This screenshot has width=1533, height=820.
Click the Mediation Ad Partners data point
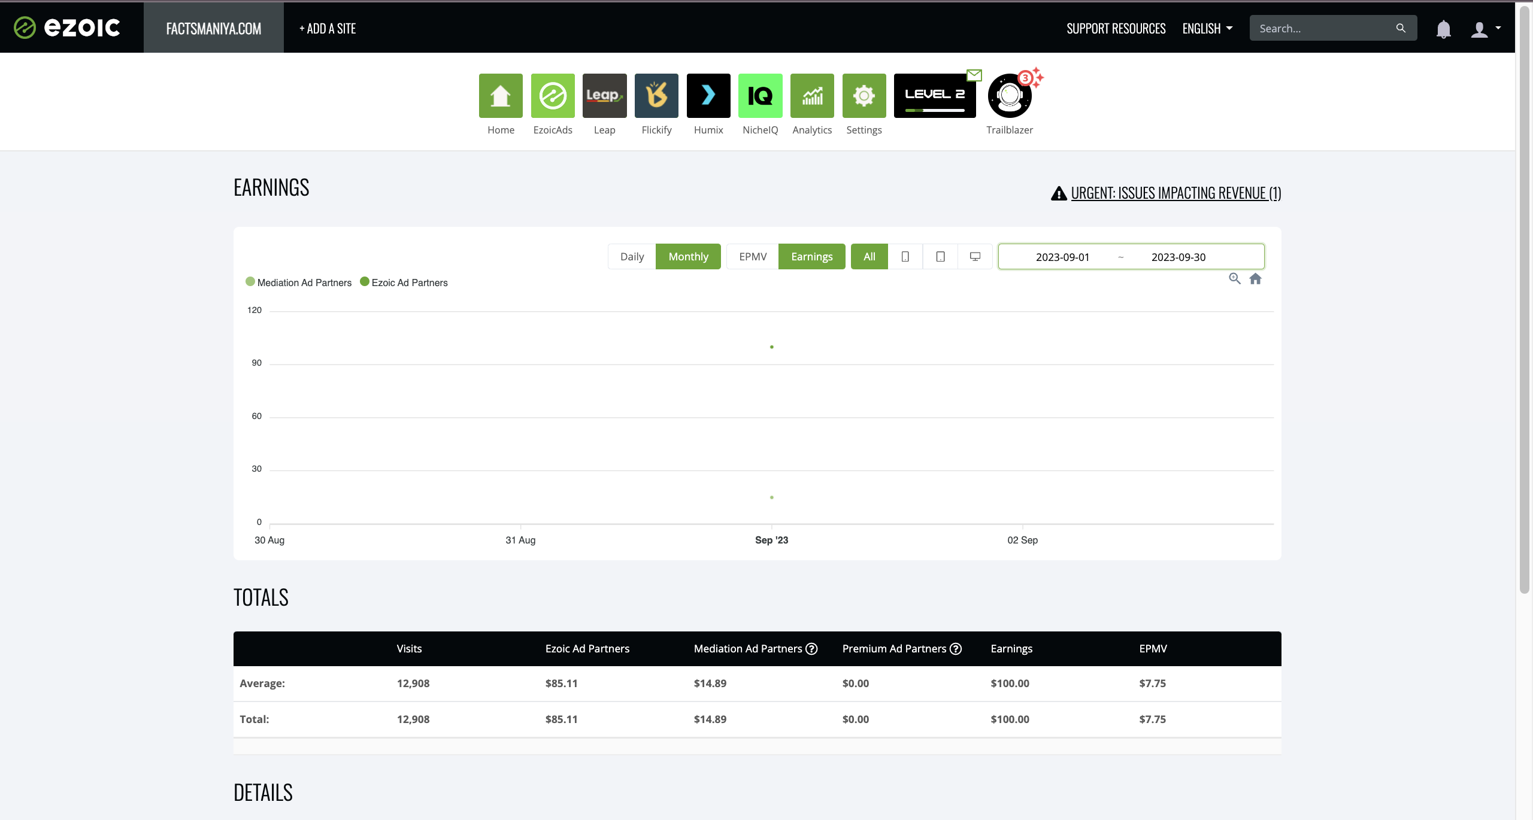click(772, 497)
